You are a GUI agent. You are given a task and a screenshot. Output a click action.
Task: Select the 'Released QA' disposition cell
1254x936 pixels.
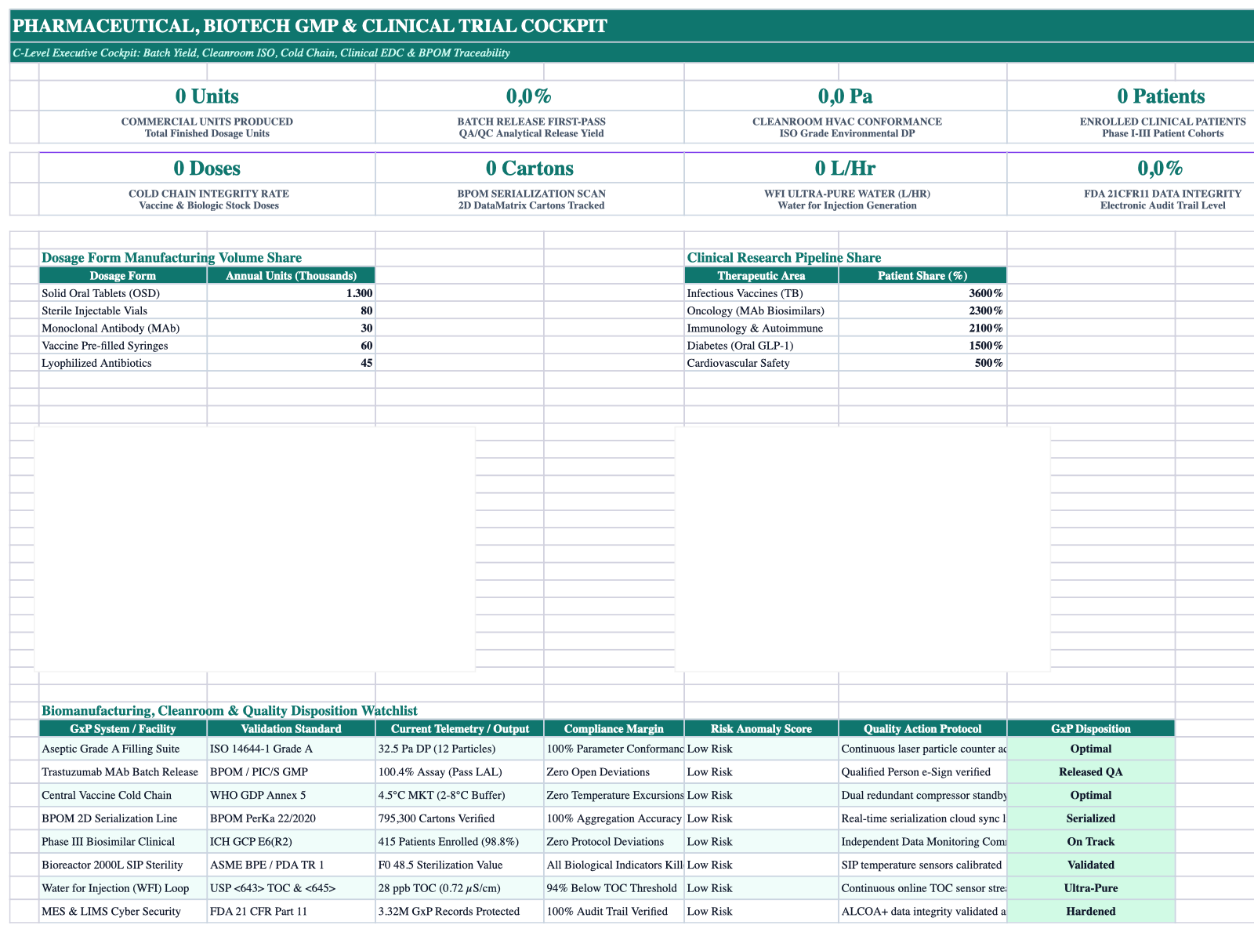[x=1091, y=772]
